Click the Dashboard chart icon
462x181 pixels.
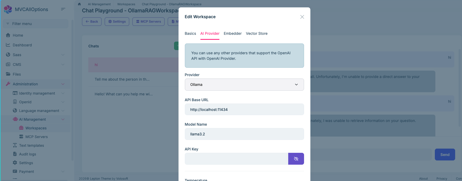(8, 45)
